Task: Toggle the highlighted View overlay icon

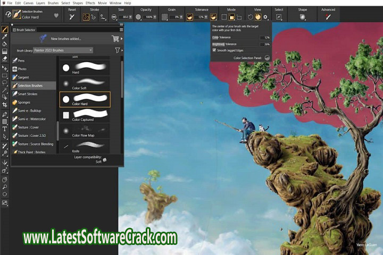Action: (x=257, y=17)
